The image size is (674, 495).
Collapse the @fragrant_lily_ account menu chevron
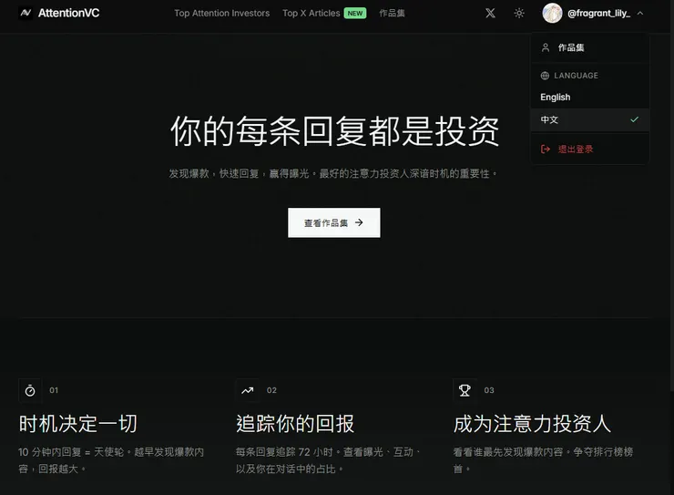point(640,14)
